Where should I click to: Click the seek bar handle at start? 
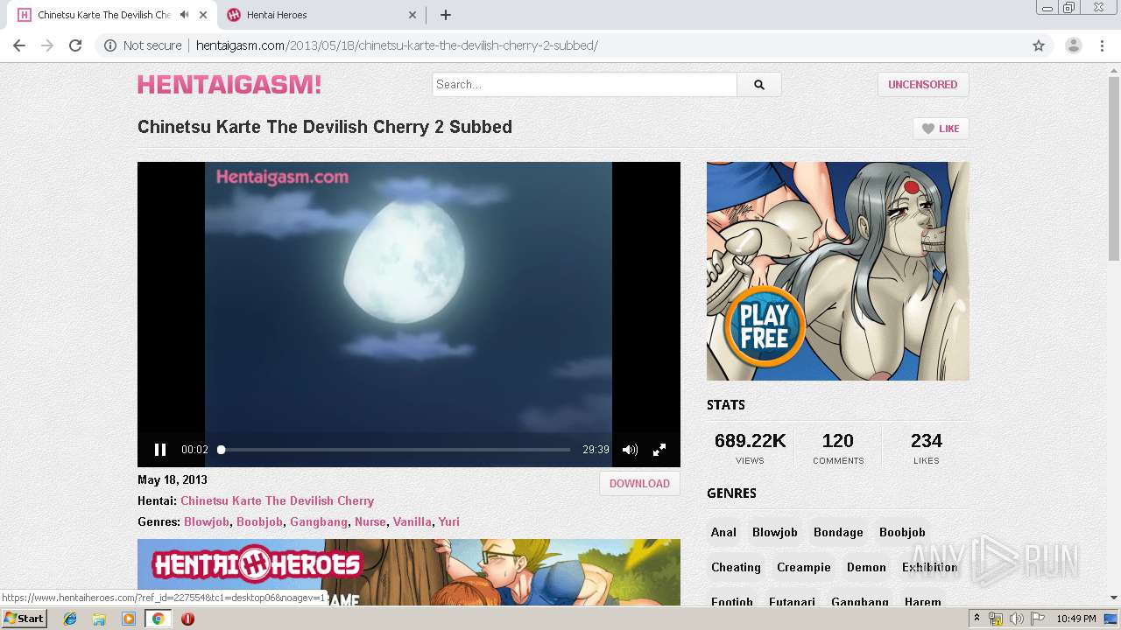(x=222, y=450)
